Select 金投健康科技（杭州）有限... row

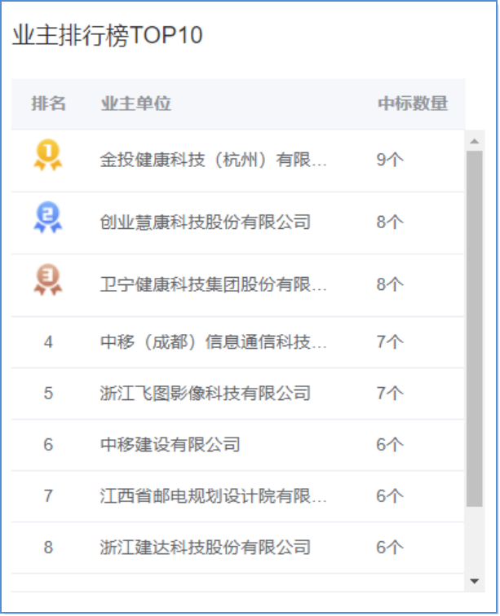[x=238, y=161]
